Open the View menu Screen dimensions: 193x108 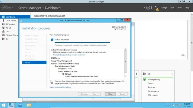[180, 8]
